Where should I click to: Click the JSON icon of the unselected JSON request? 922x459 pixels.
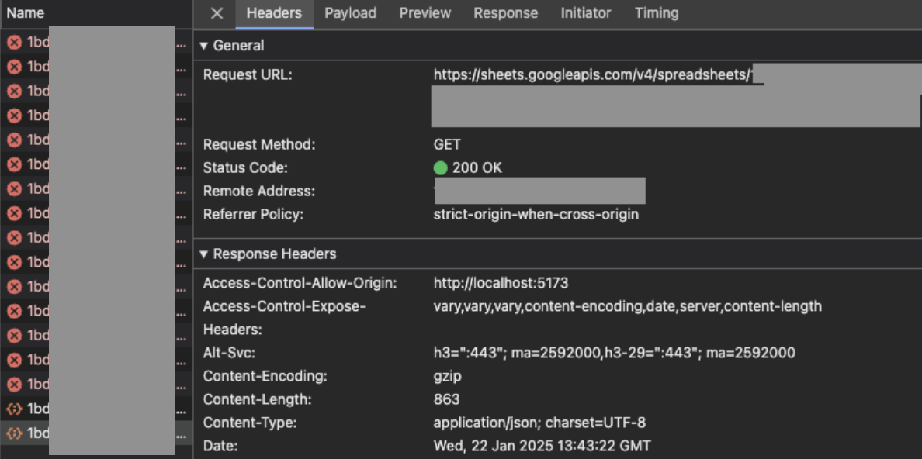[14, 409]
